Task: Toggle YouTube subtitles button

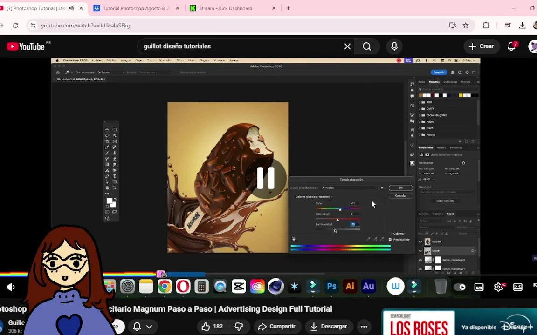Action: (x=479, y=287)
